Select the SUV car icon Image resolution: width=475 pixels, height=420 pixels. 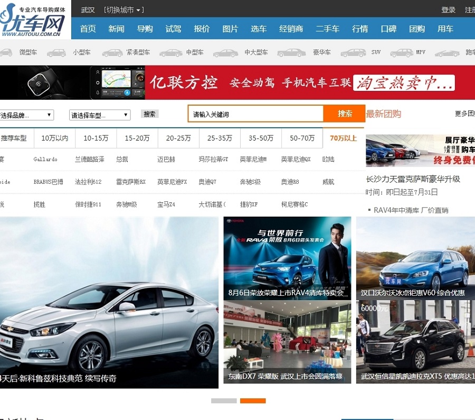(x=353, y=53)
